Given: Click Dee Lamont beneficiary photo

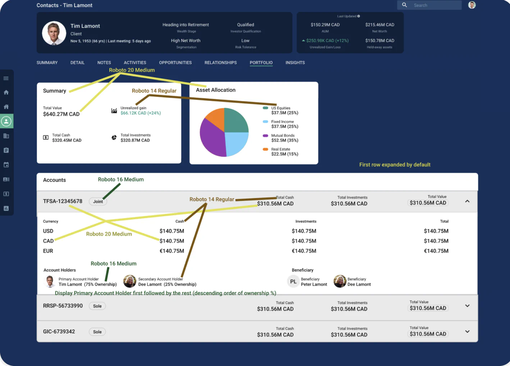Looking at the screenshot, I should (x=340, y=281).
